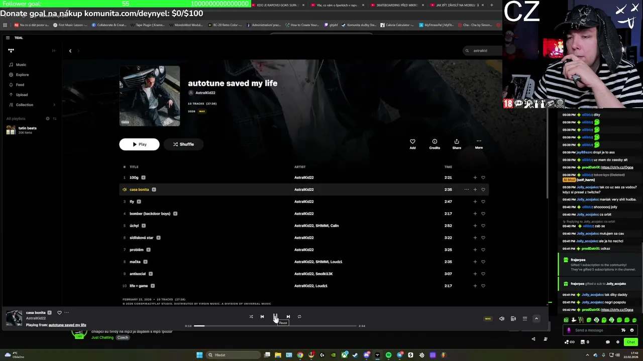Skip to next track
Screen dimensions: 643x361
288,316
